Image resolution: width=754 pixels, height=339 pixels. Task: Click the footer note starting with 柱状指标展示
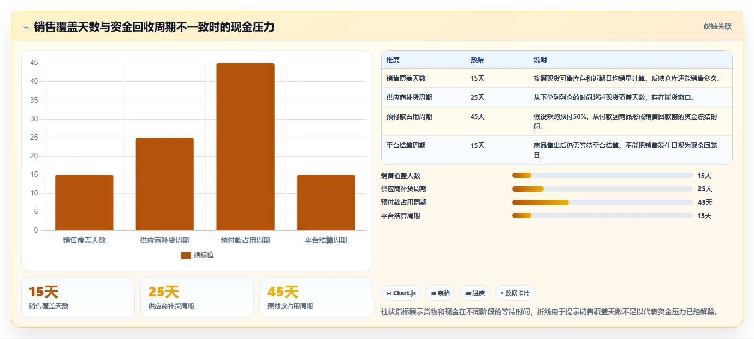tap(550, 312)
